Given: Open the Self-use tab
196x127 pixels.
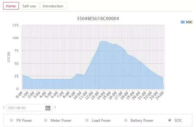Looking at the screenshot, I should pos(29,6).
